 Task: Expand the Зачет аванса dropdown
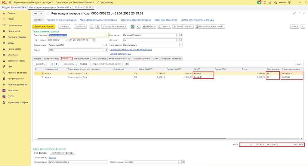point(181,45)
